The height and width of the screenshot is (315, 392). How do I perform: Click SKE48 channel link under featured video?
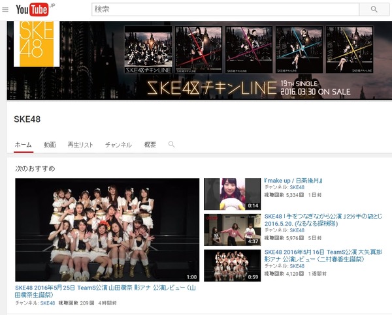click(48, 303)
